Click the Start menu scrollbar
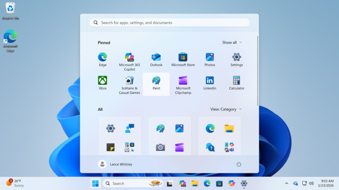Image resolution: width=339 pixels, height=190 pixels. [257, 70]
